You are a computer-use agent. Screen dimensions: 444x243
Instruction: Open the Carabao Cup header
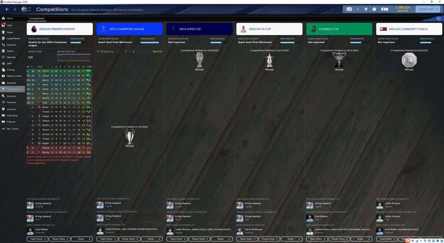coord(339,29)
